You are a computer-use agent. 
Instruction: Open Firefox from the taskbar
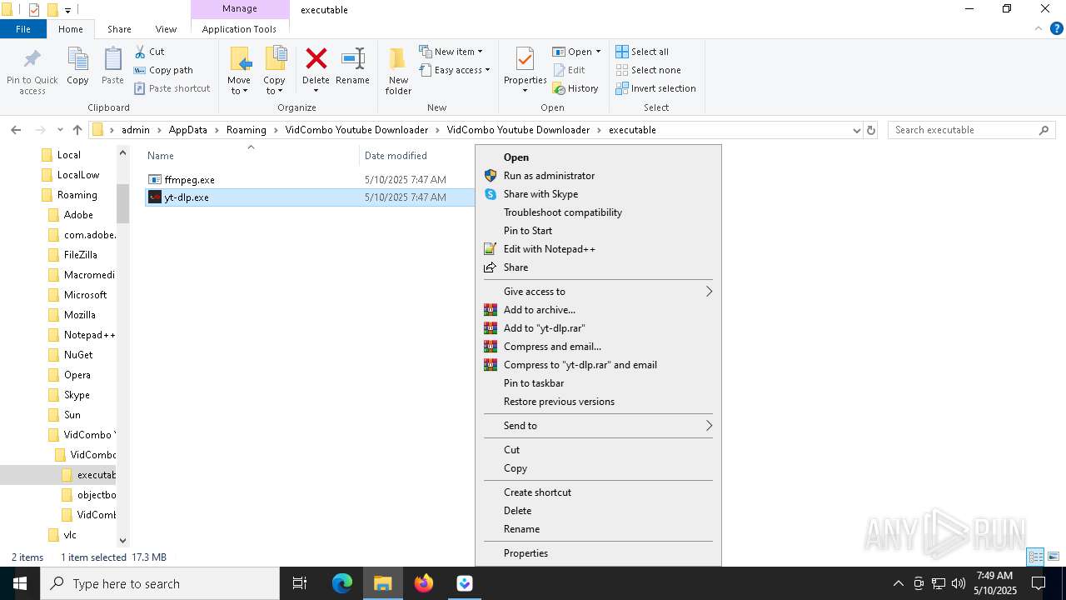coord(424,583)
